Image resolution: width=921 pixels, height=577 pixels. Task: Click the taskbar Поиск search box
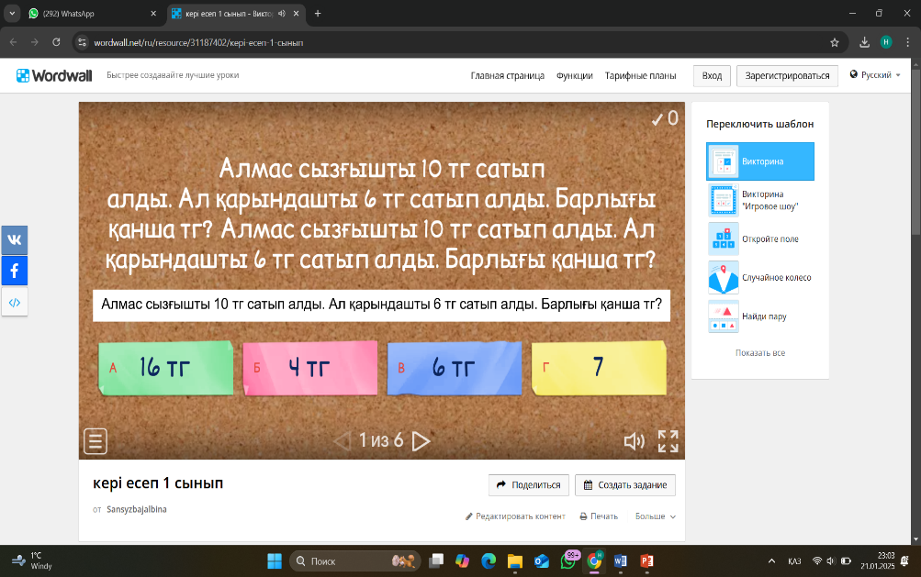tap(354, 561)
